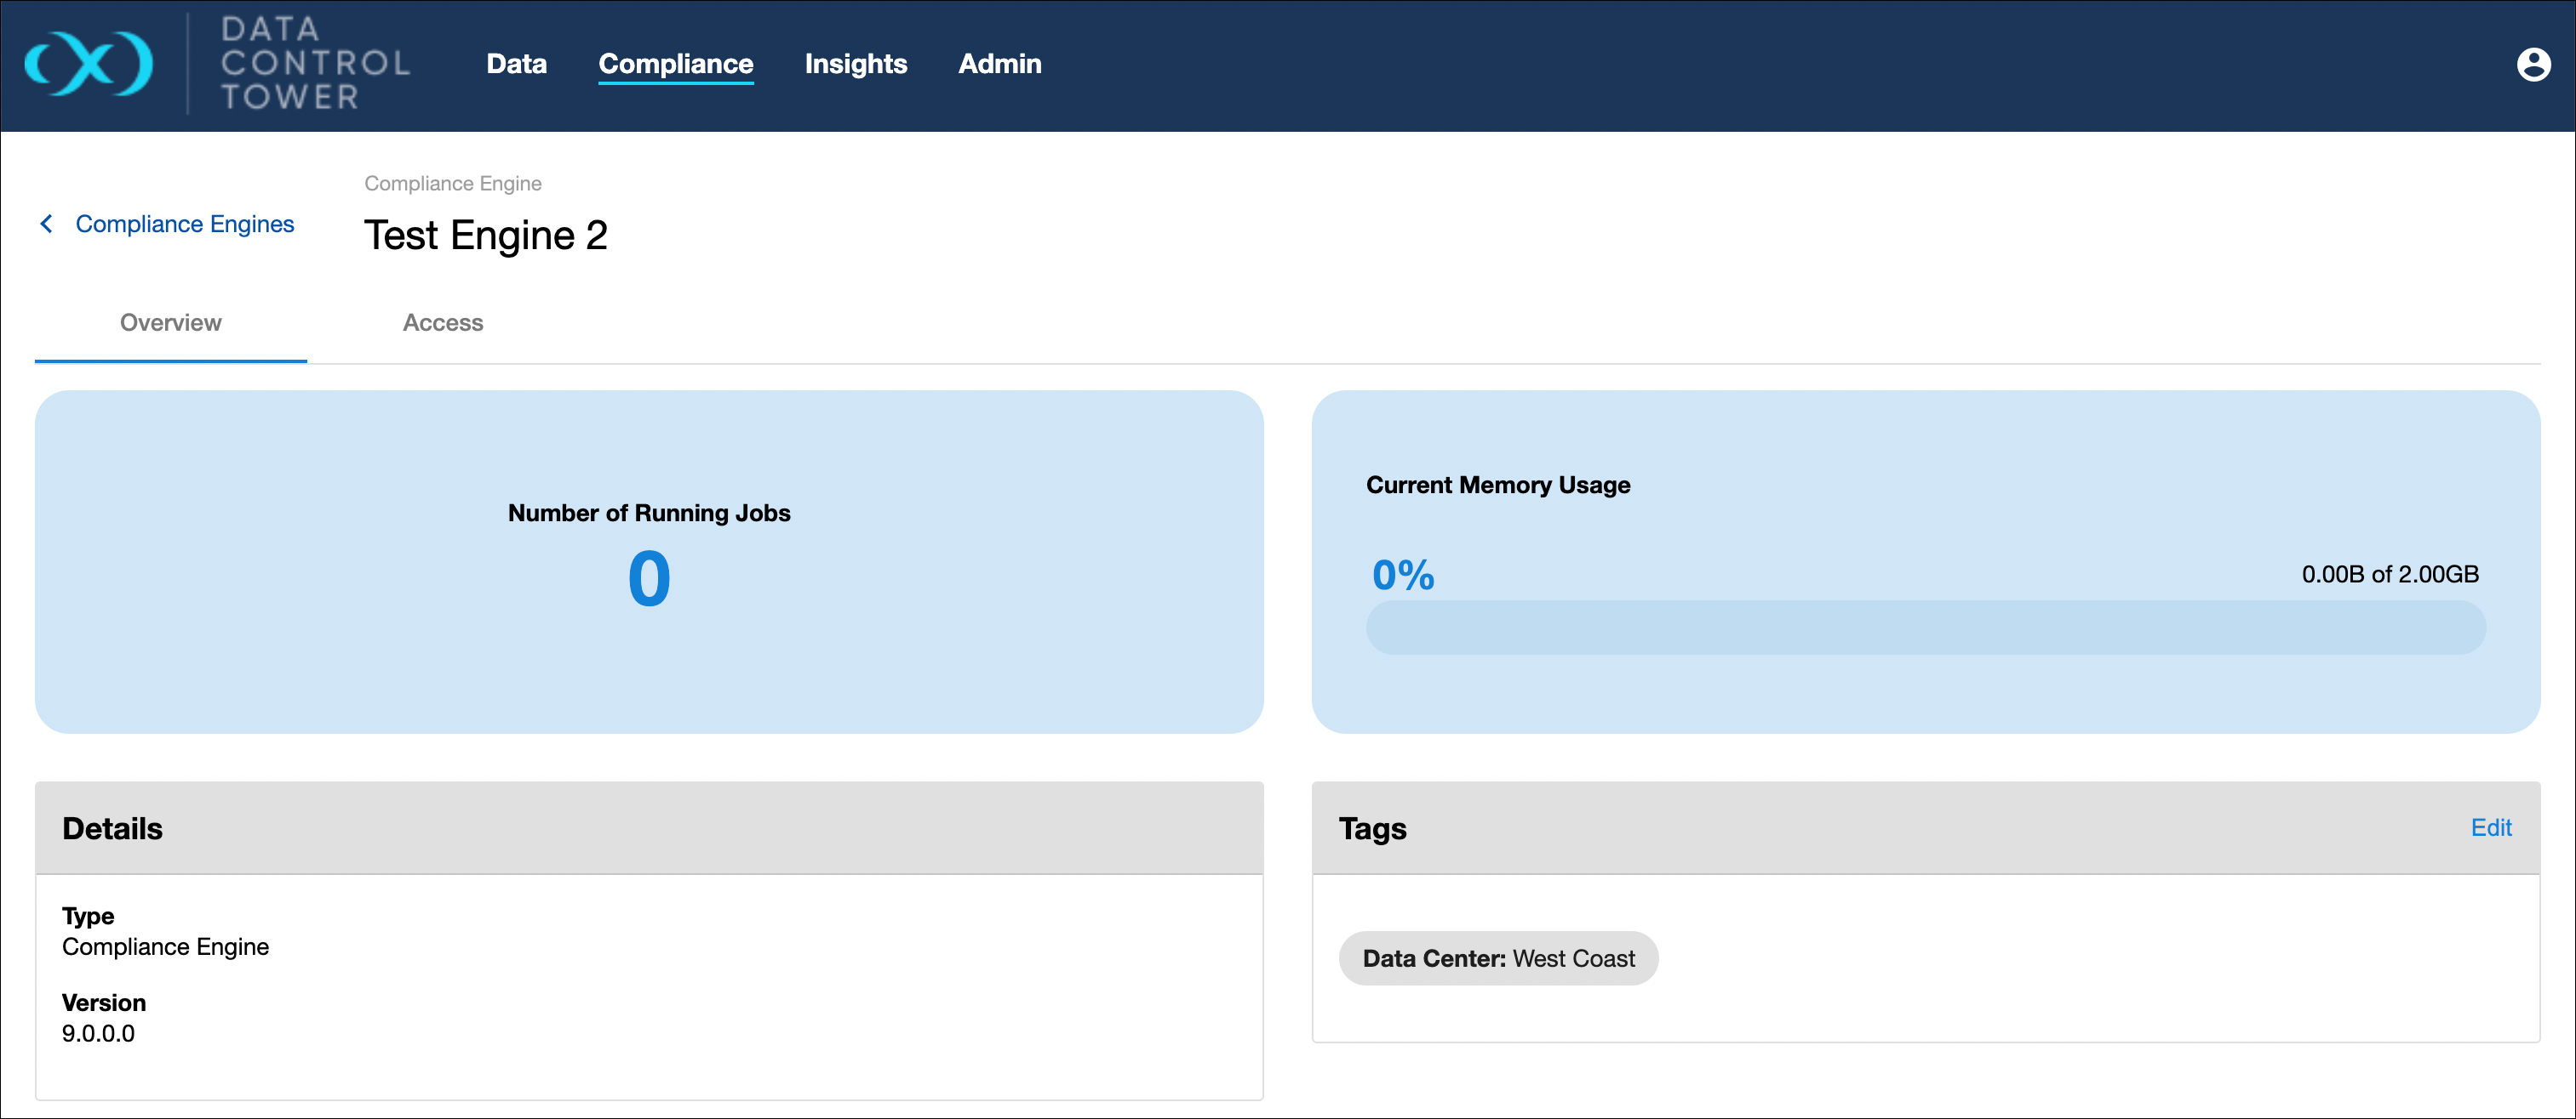Switch to the Access tab
This screenshot has width=2576, height=1119.
pos(443,323)
